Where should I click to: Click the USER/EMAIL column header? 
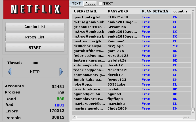click(x=89, y=11)
